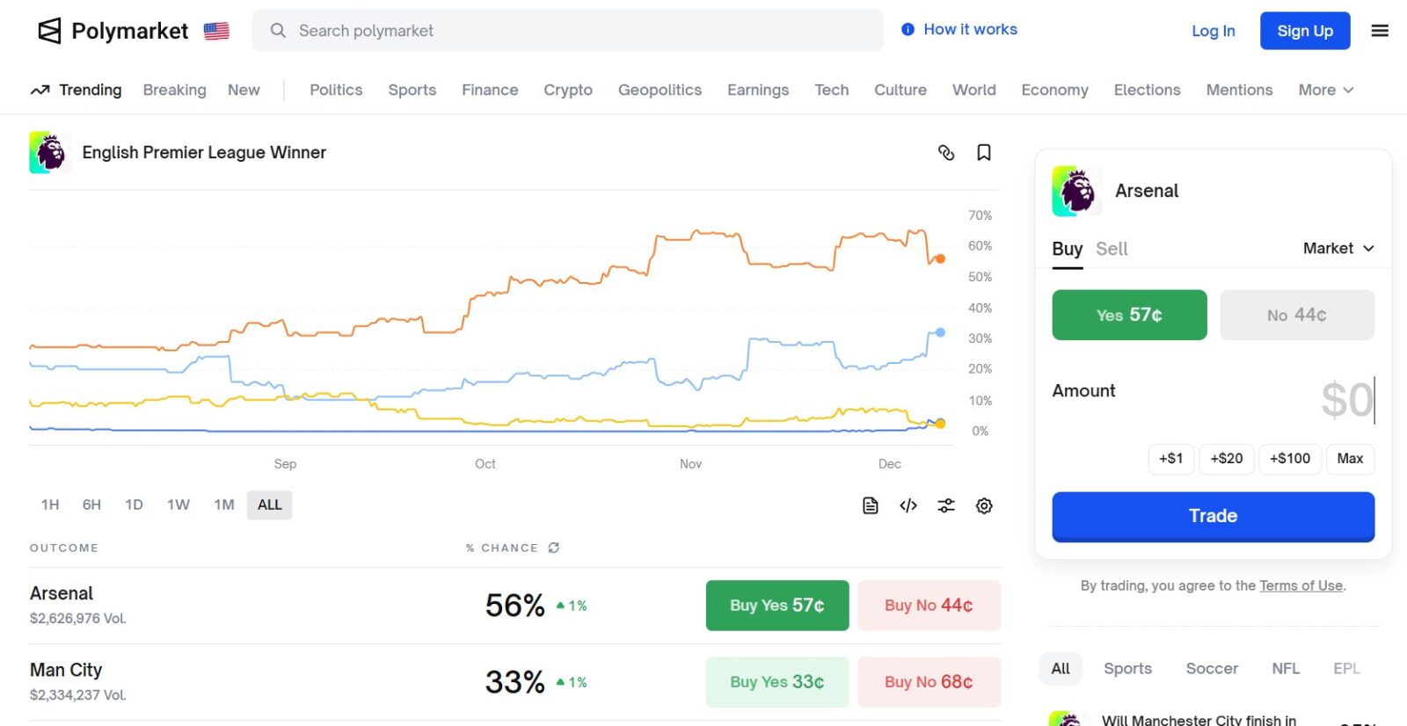Expand the More categories menu

tap(1325, 90)
